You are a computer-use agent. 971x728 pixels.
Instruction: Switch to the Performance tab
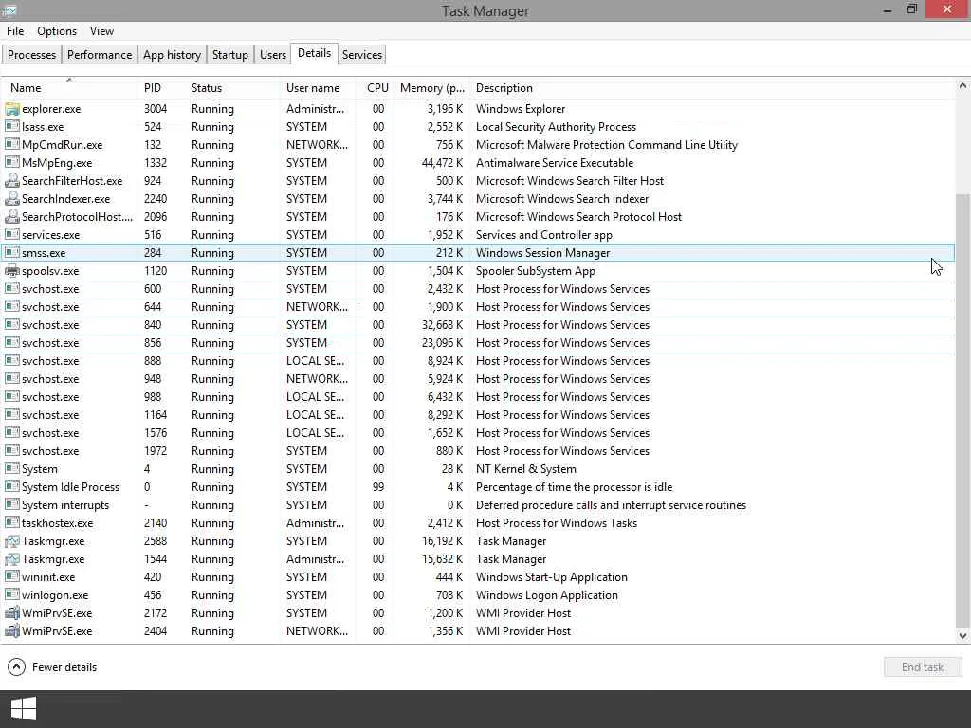point(100,54)
